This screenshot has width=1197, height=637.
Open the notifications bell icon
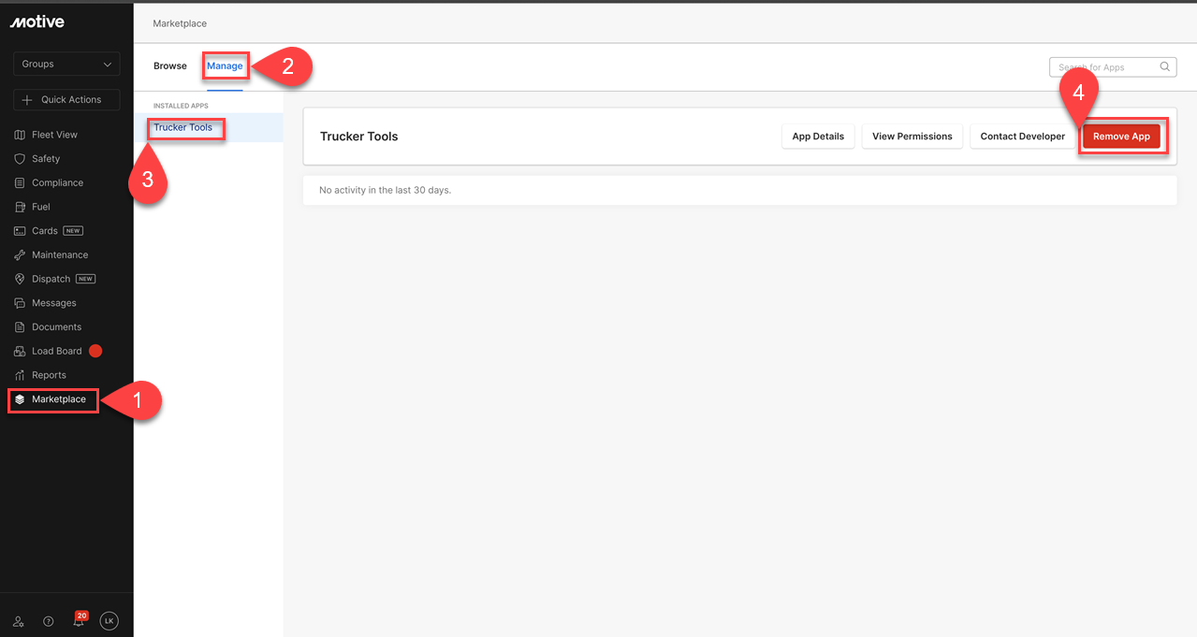pyautogui.click(x=79, y=621)
